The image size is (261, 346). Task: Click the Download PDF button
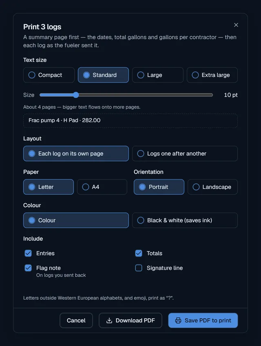130,320
